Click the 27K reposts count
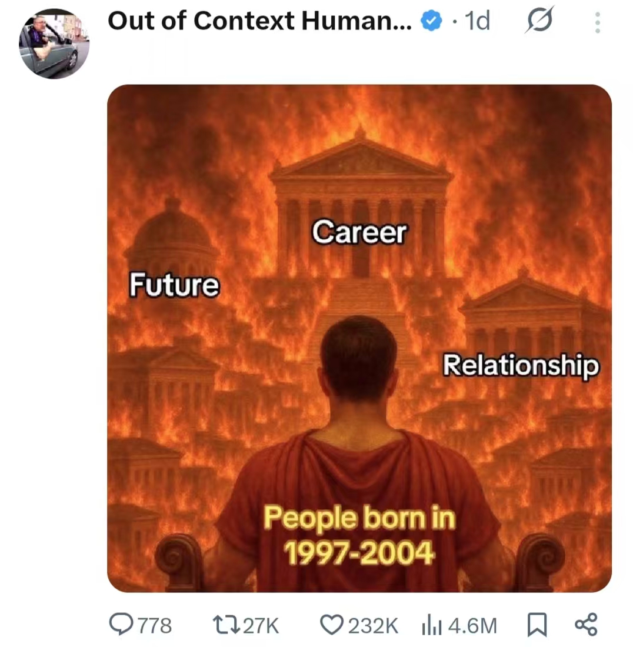633x647 pixels. (261, 625)
